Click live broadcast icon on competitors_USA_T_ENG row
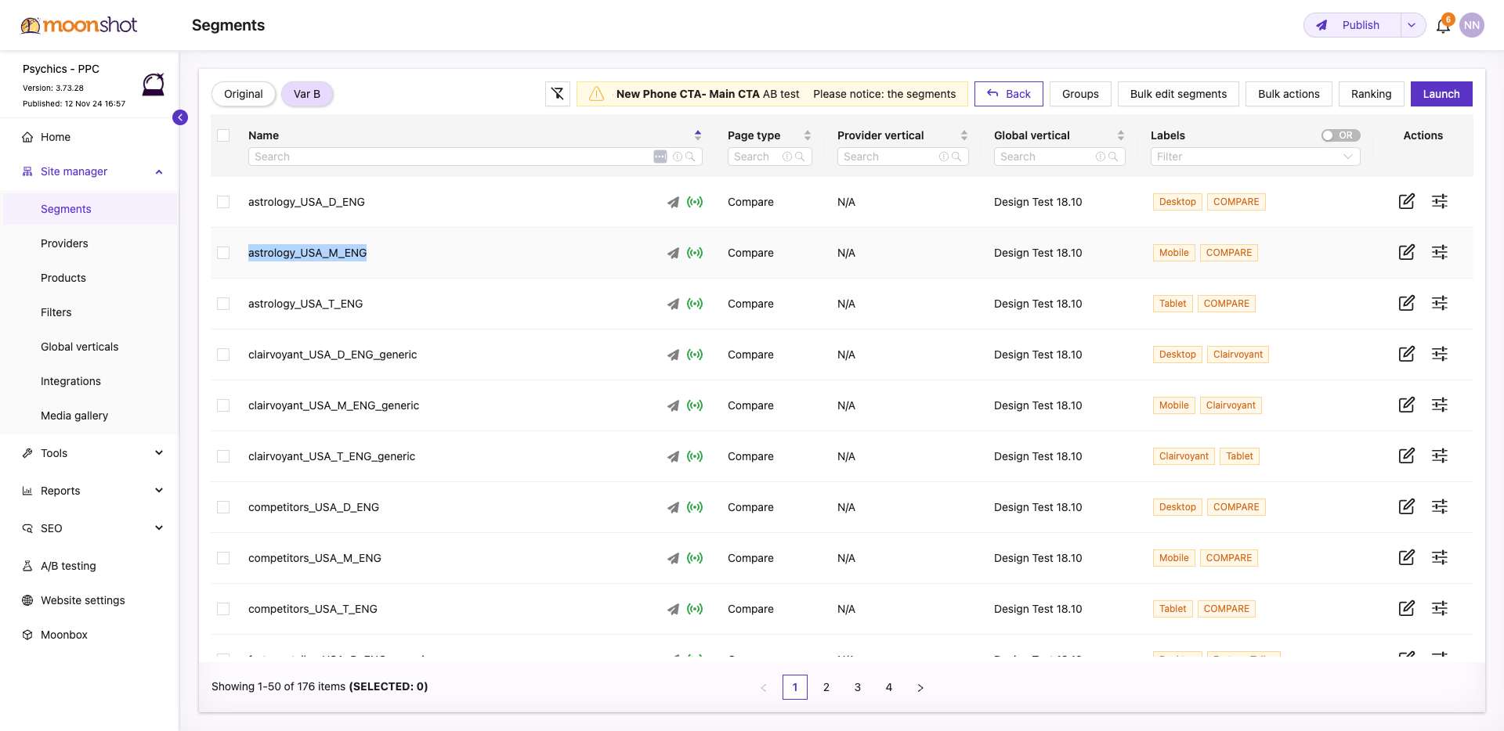 pyautogui.click(x=695, y=609)
